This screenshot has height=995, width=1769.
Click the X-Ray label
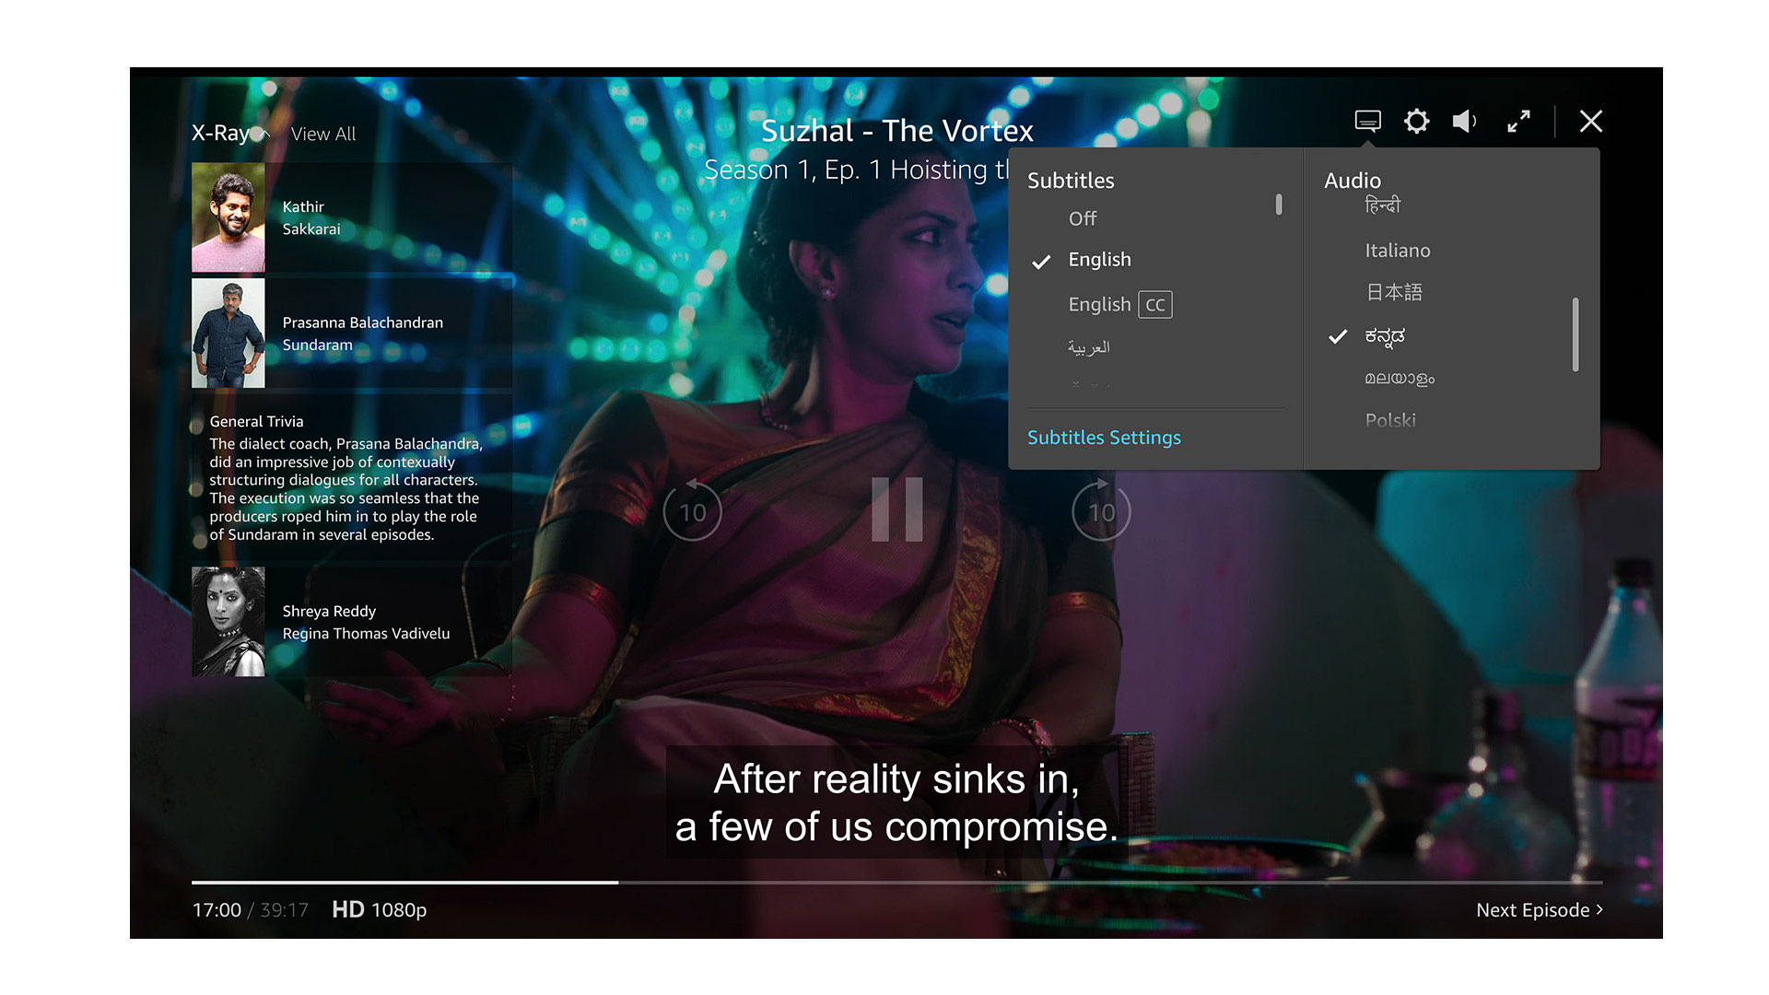coord(221,133)
